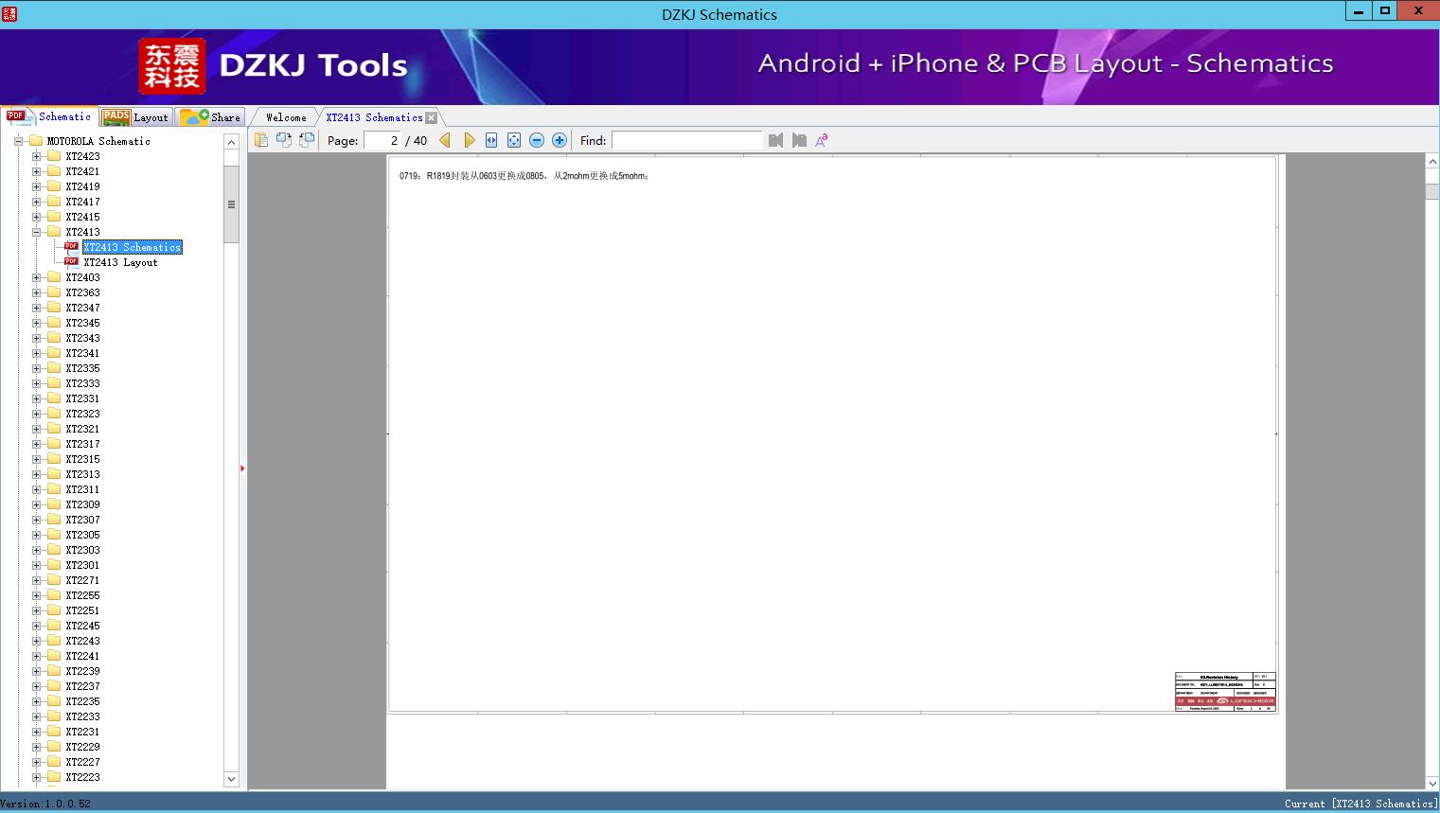Click the match case find icon
This screenshot has height=813, width=1440.
(822, 140)
